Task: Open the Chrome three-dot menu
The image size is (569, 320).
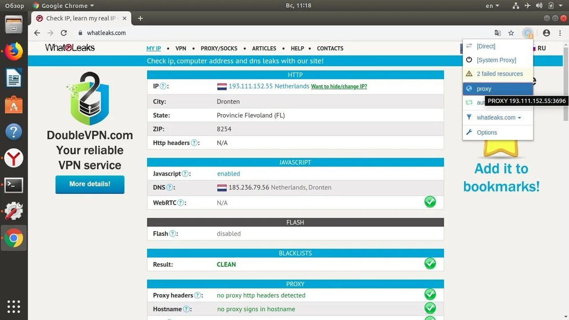Action: click(x=560, y=33)
